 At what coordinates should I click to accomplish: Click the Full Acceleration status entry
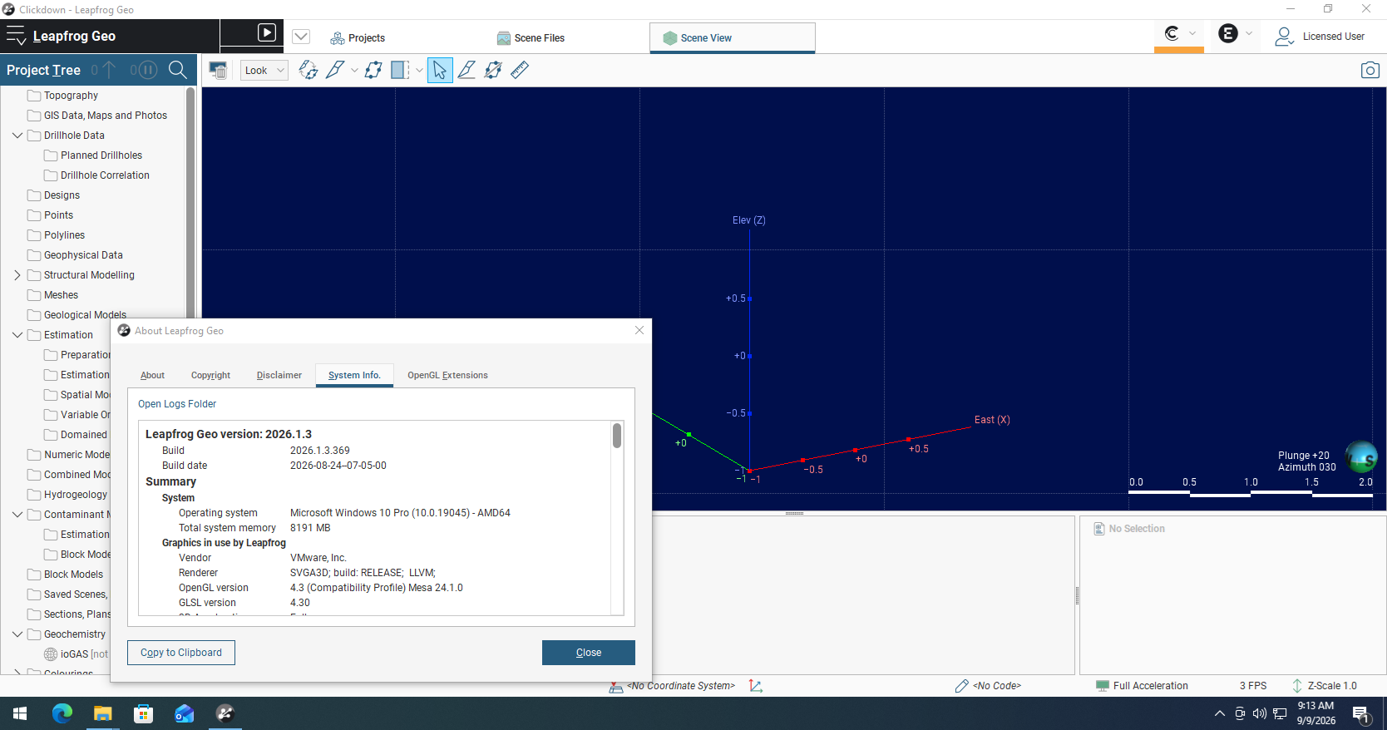(1142, 686)
